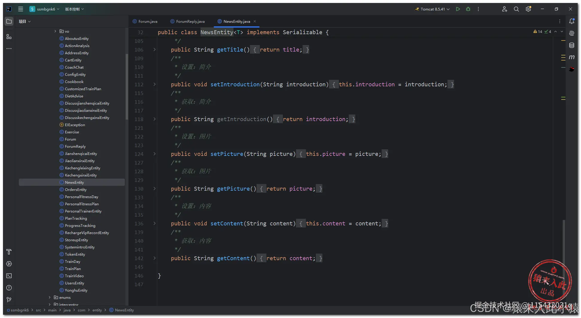581x318 pixels.
Task: Open the Tomcat 8.5.41 run configuration dropdown
Action: click(x=432, y=9)
